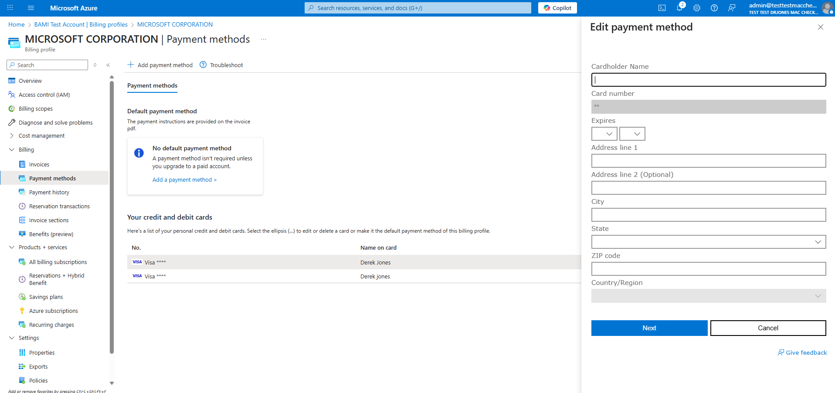Click the top search resources bar
The height and width of the screenshot is (393, 835).
point(418,8)
